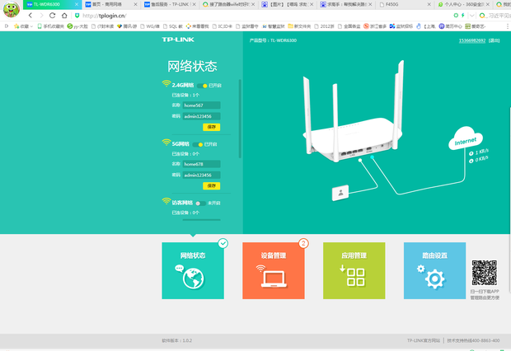Click the browser home icon
The height and width of the screenshot is (351, 511).
point(64,16)
